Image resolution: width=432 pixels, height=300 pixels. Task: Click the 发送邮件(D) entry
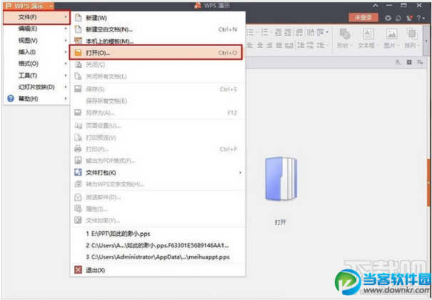[x=158, y=197]
